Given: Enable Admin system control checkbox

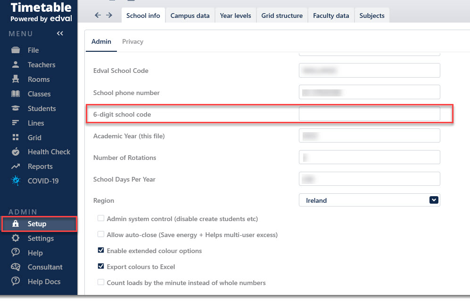Looking at the screenshot, I should tap(101, 218).
